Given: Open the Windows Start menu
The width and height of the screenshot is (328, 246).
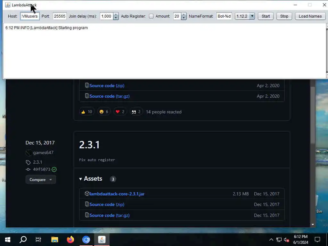Looking at the screenshot, I should pos(8,240).
